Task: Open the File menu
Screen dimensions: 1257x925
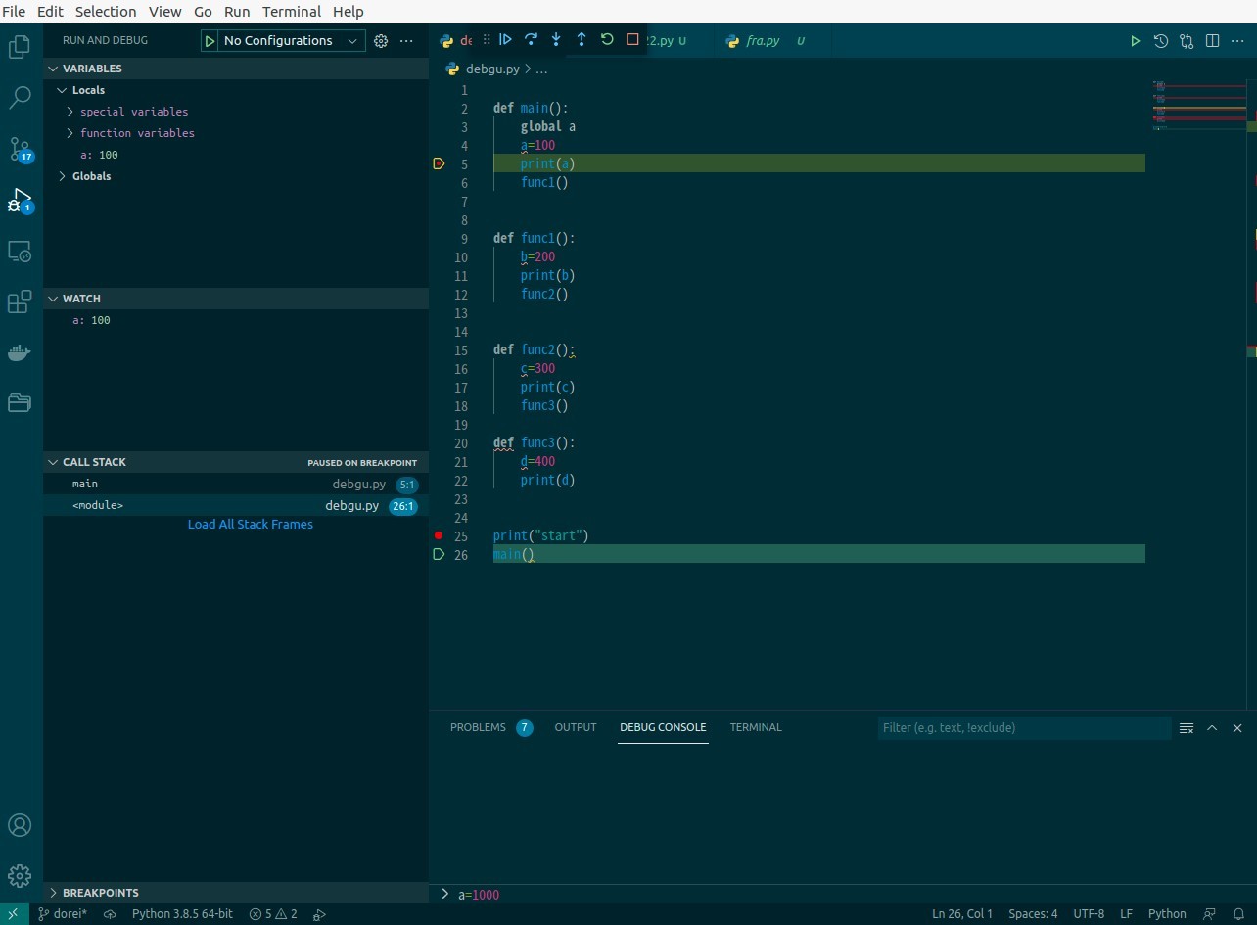Action: (14, 12)
